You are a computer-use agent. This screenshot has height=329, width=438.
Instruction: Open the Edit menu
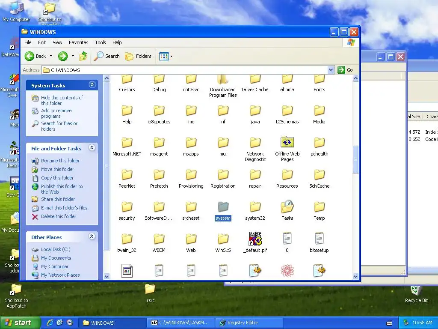(42, 42)
